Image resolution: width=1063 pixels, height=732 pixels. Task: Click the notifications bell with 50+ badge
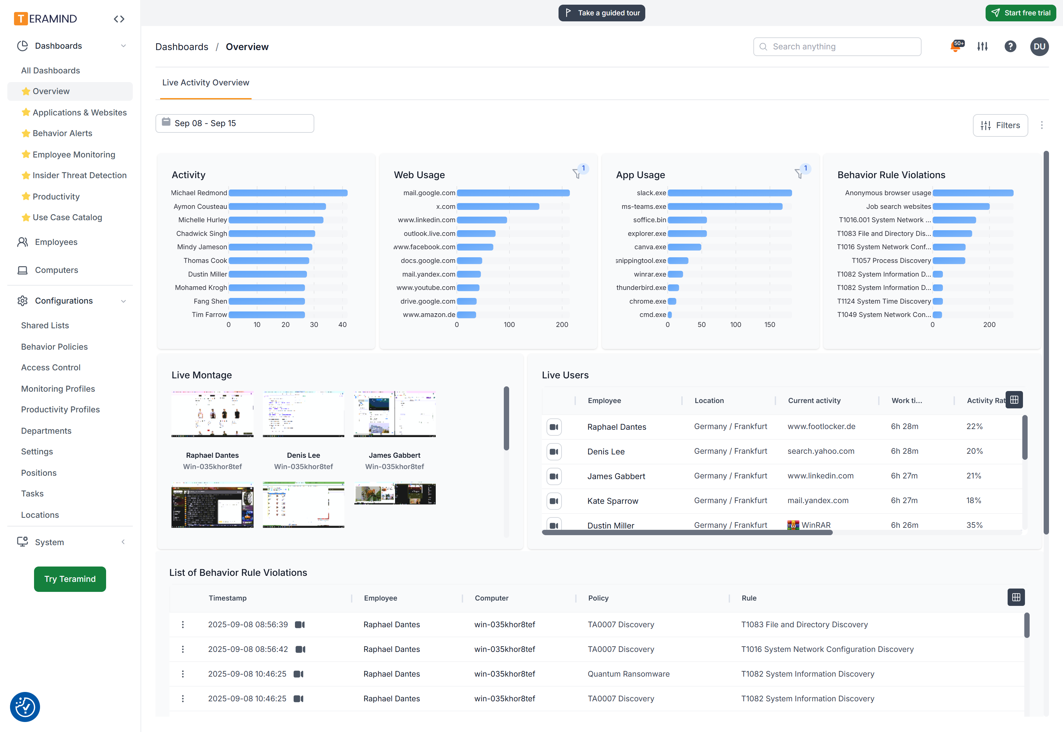coord(956,46)
